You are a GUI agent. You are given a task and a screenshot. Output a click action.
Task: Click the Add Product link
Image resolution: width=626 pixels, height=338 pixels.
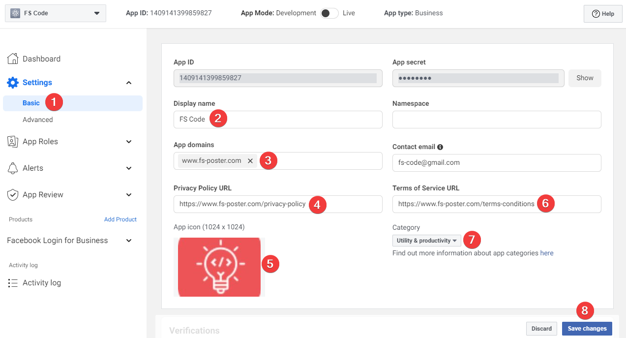[x=120, y=219]
